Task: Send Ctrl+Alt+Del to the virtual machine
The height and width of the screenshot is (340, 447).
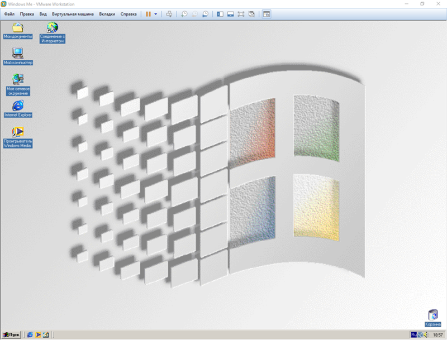Action: click(169, 14)
